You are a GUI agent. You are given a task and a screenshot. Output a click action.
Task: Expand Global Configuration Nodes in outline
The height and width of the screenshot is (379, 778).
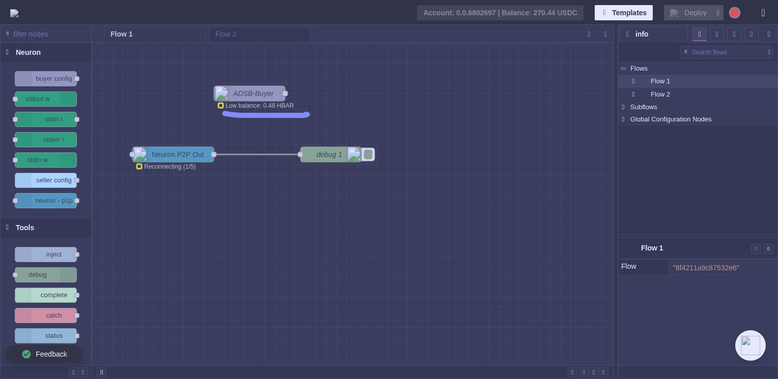(x=623, y=119)
